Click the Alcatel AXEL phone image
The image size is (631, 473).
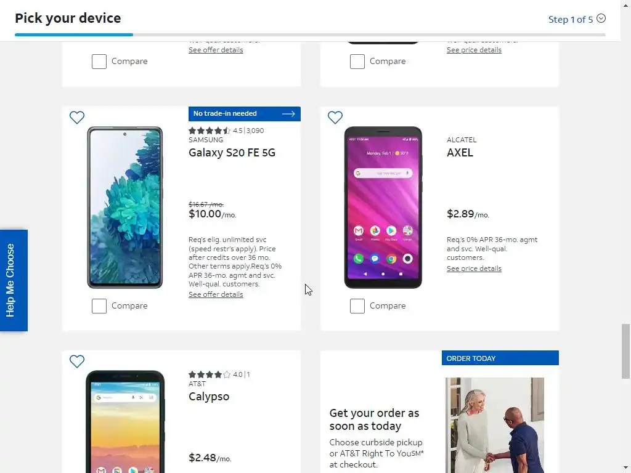click(x=383, y=208)
